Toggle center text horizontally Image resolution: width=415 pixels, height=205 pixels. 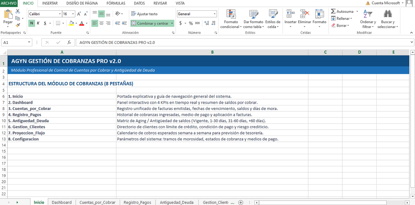101,23
